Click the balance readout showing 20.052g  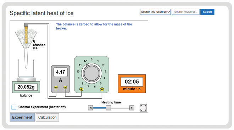click(x=26, y=87)
